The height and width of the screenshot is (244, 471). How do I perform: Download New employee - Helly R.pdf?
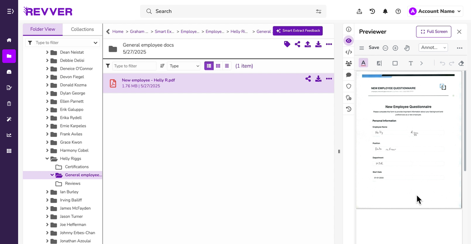(318, 78)
